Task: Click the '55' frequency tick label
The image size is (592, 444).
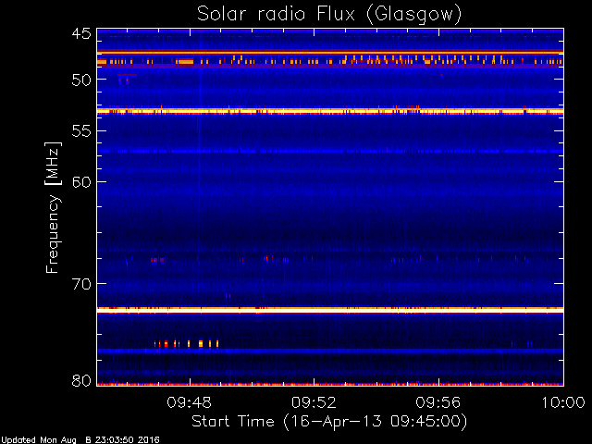Action: (x=81, y=131)
